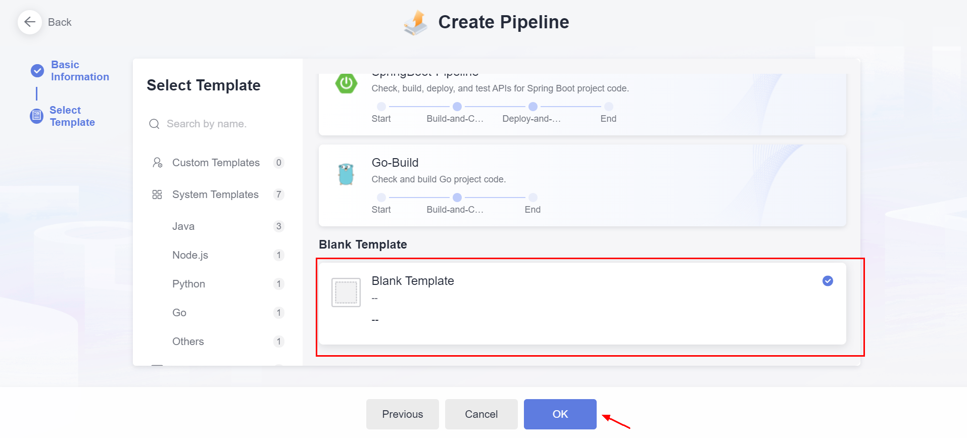Viewport: 967px width, 438px height.
Task: Click the Custom Templates person icon
Action: point(157,163)
